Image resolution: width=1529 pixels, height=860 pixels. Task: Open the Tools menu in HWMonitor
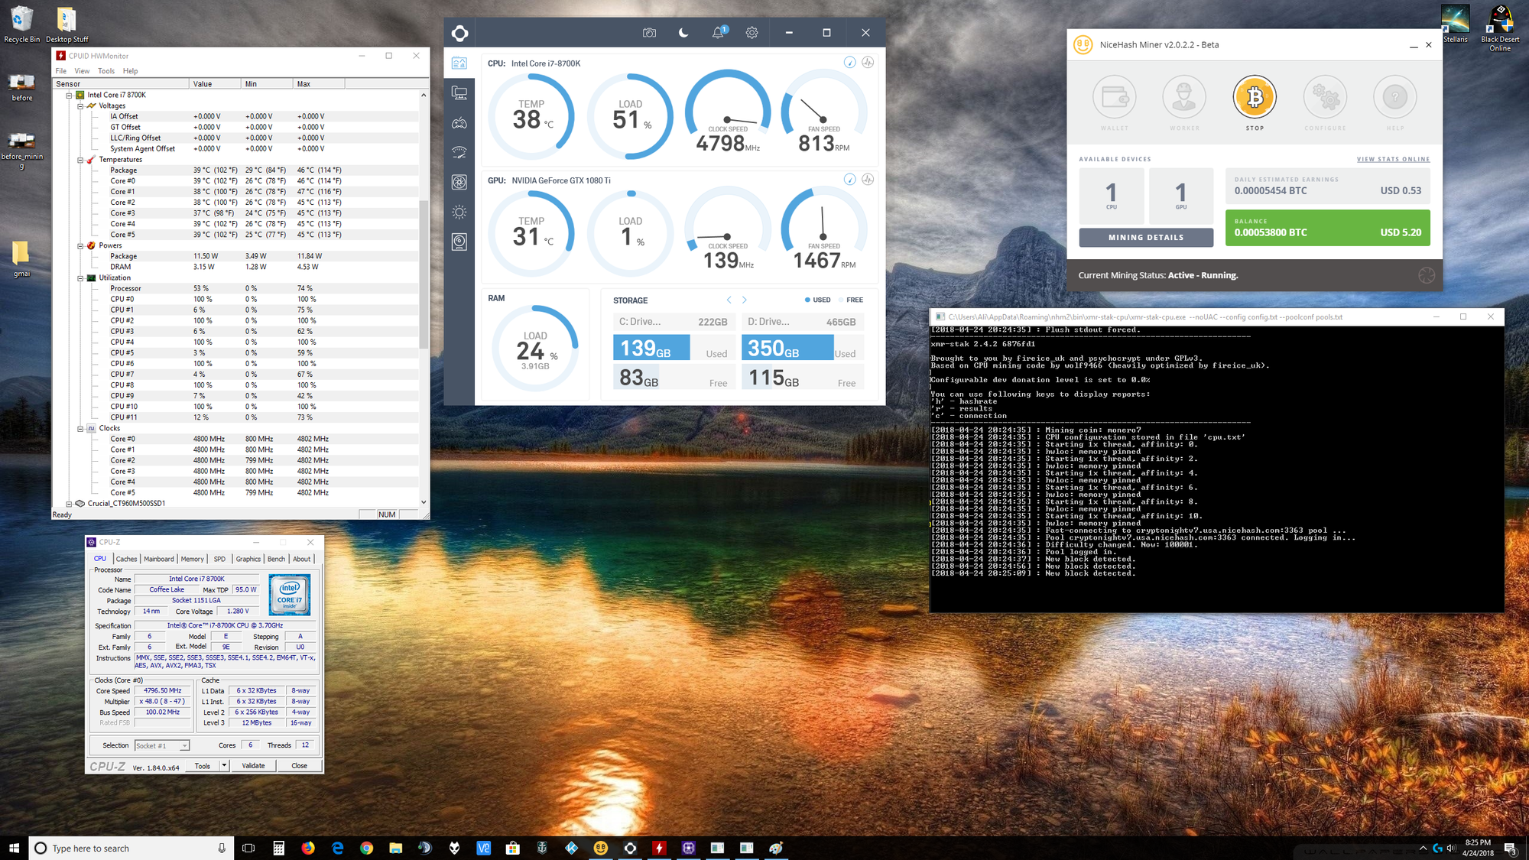106,70
